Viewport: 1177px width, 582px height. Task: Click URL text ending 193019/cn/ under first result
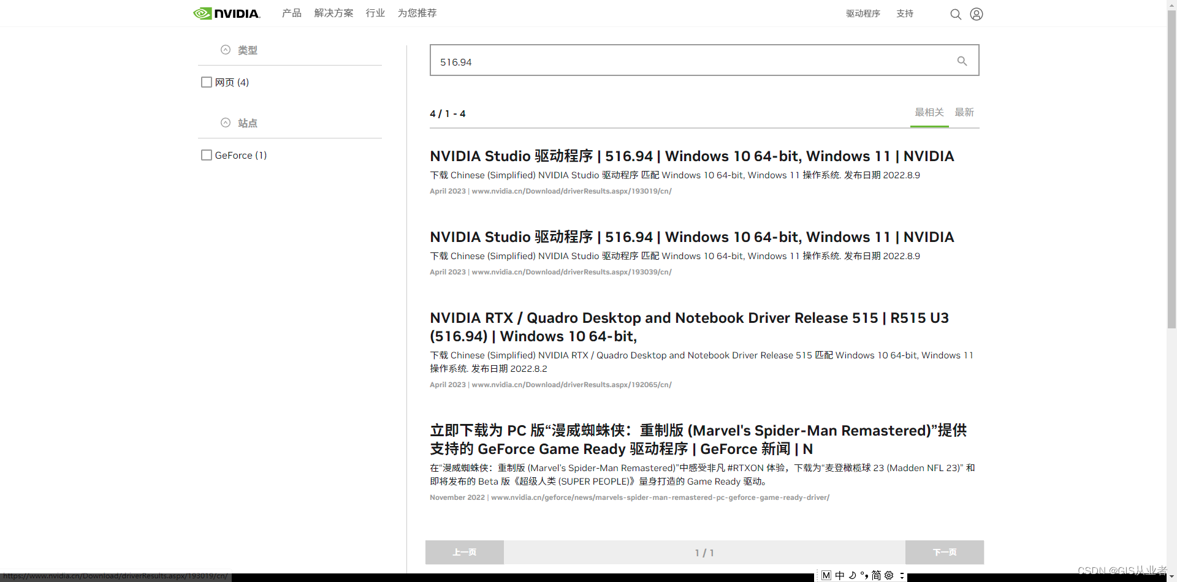tap(572, 191)
